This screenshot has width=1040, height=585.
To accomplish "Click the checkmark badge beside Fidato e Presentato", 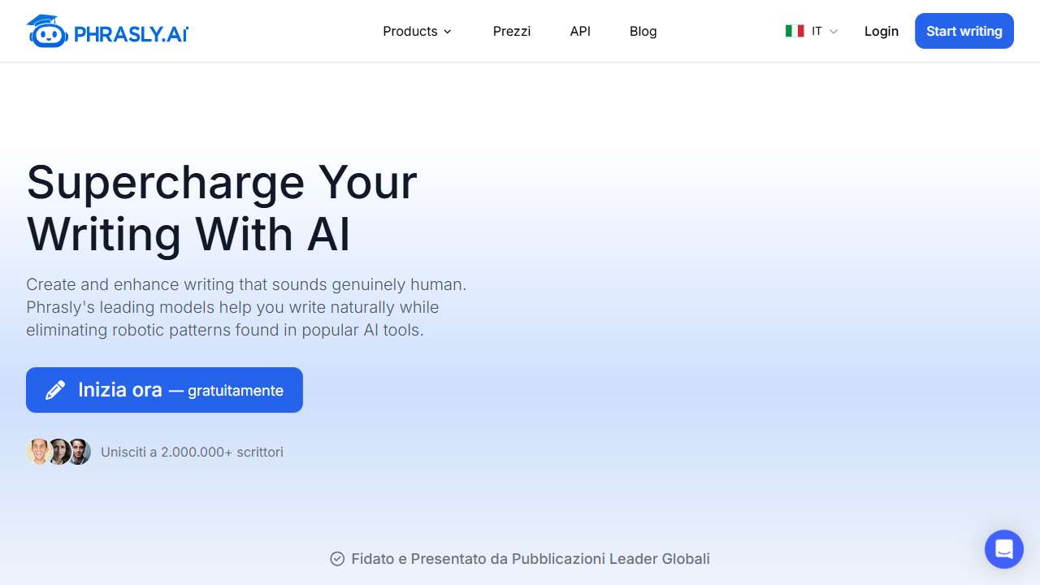I will [337, 559].
